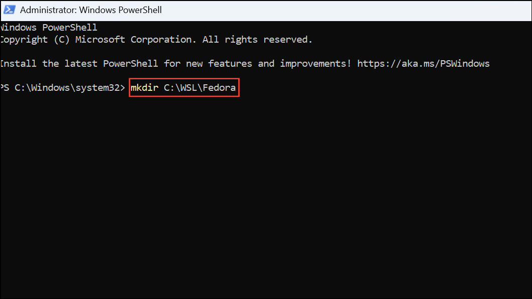The image size is (532, 299).
Task: Click the 'C:\WSL\Fedora' path argument
Action: coord(200,87)
